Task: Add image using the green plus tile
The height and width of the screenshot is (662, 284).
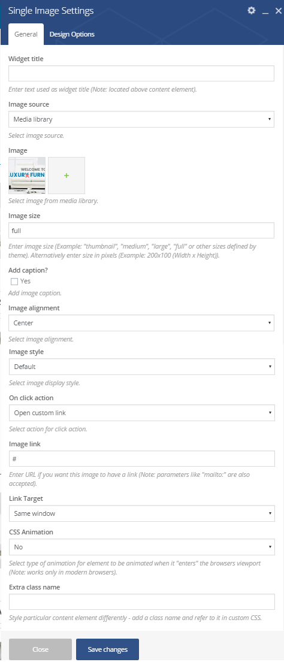Action: (67, 175)
